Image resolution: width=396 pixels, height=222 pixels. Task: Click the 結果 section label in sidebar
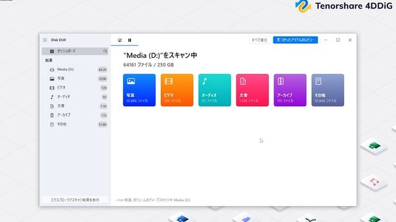49,60
